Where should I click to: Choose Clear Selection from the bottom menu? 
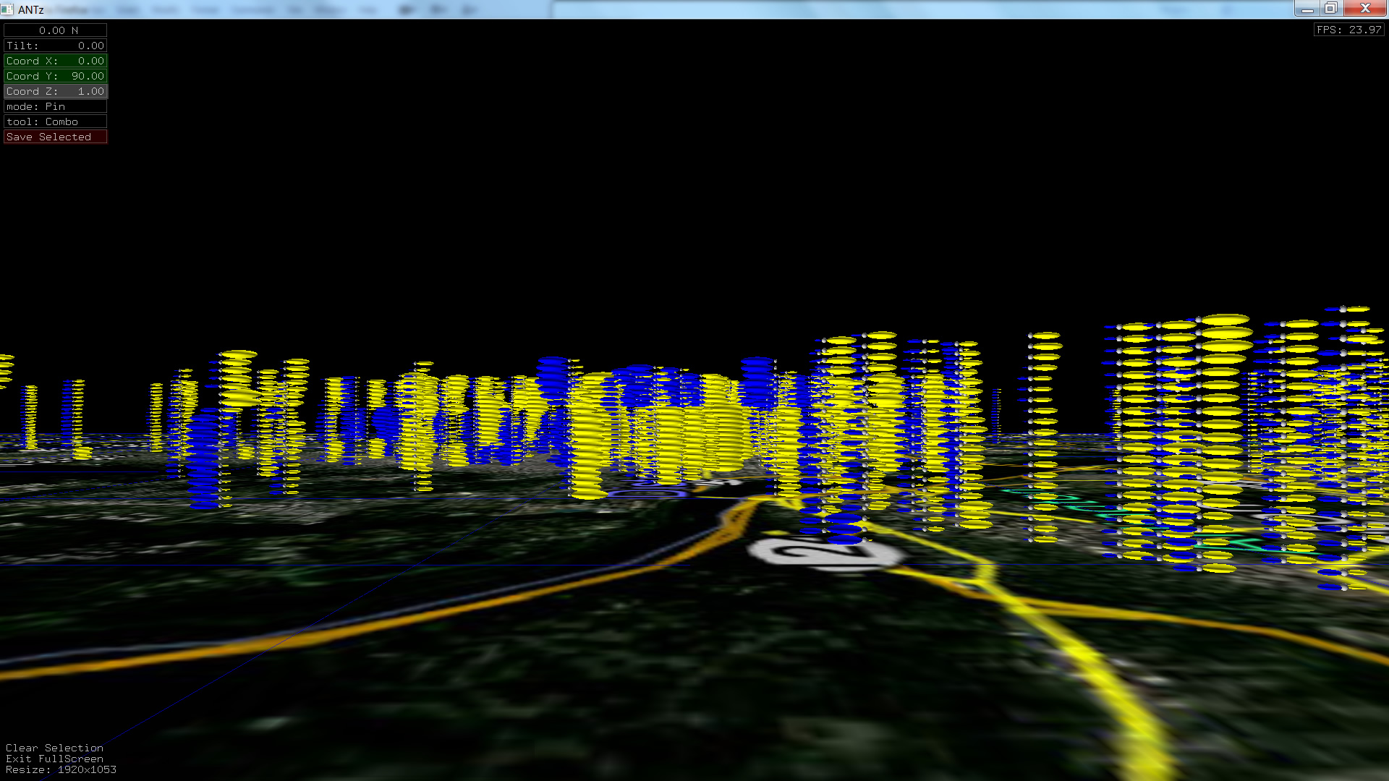coord(54,748)
